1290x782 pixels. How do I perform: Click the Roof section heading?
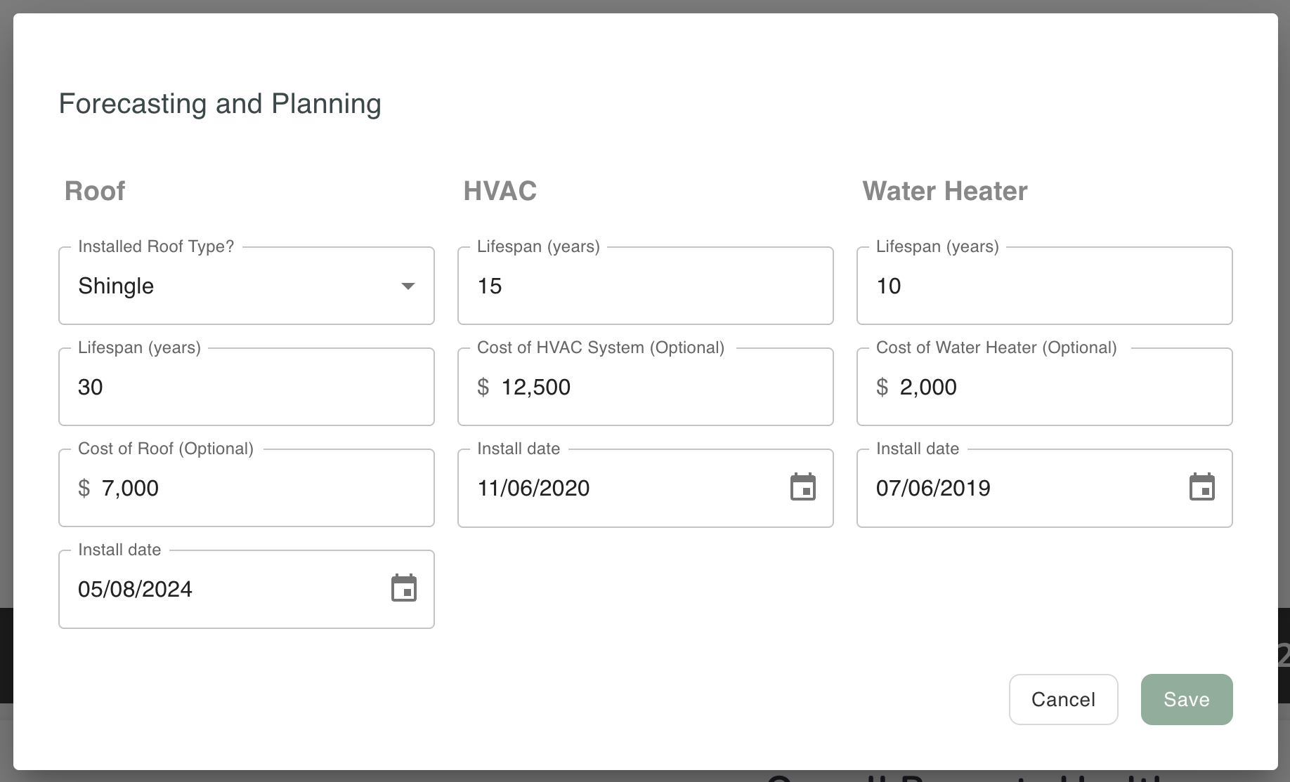click(x=95, y=191)
